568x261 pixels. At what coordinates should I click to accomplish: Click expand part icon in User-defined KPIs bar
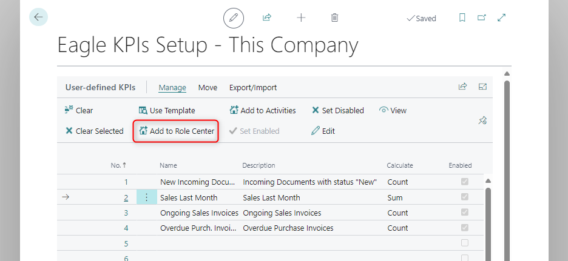click(x=482, y=87)
